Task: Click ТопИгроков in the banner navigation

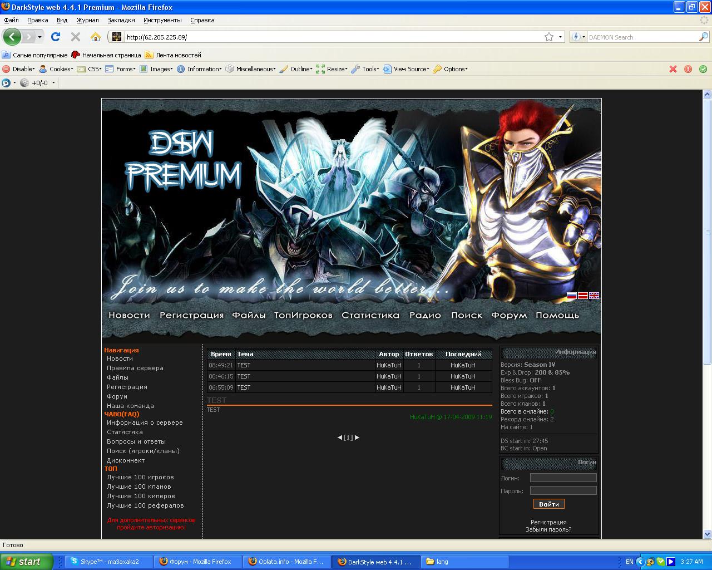Action: [x=303, y=315]
